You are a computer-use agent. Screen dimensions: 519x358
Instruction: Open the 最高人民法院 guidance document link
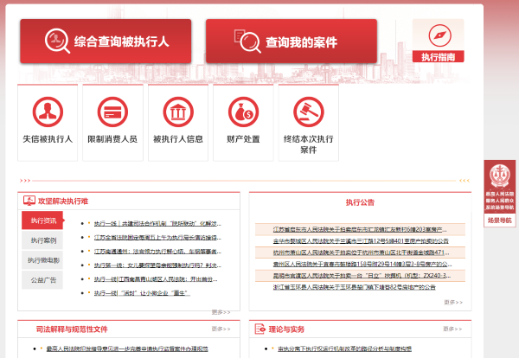127,348
